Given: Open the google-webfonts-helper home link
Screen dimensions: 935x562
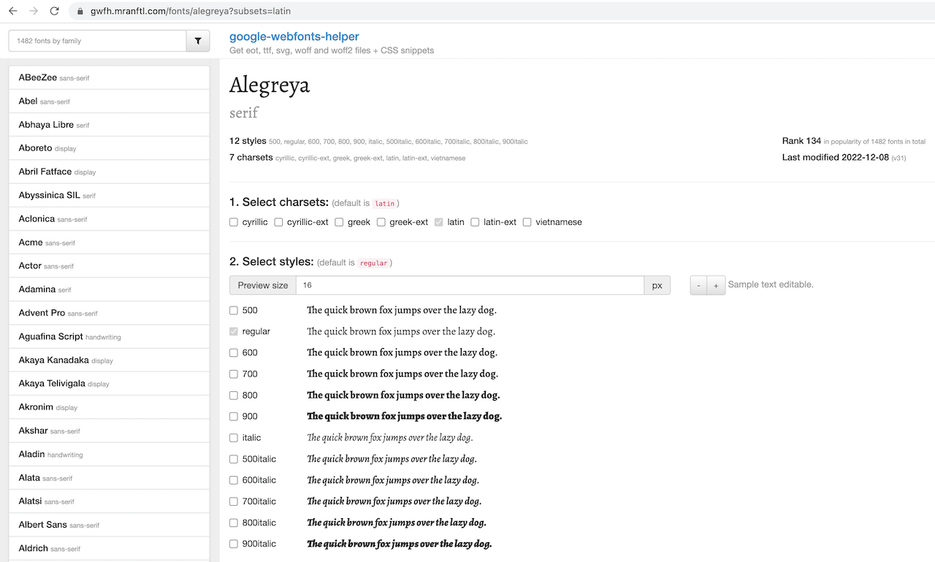Looking at the screenshot, I should tap(294, 36).
